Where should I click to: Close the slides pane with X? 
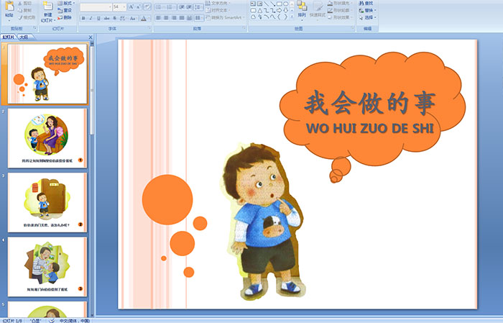pyautogui.click(x=91, y=37)
